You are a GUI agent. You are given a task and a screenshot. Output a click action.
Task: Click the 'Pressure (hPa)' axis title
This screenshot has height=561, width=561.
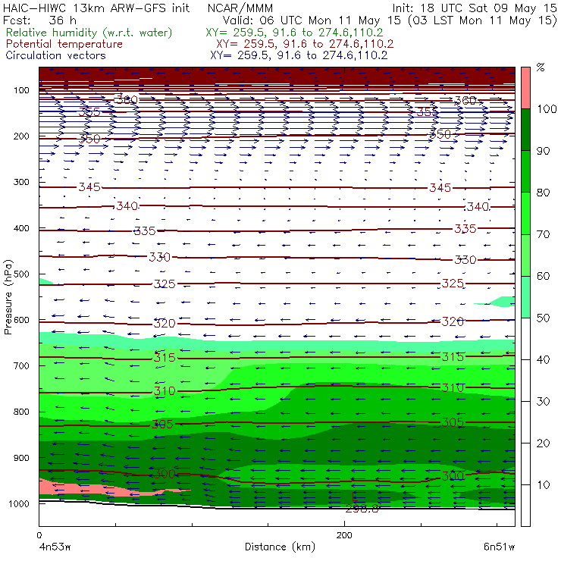[8, 297]
